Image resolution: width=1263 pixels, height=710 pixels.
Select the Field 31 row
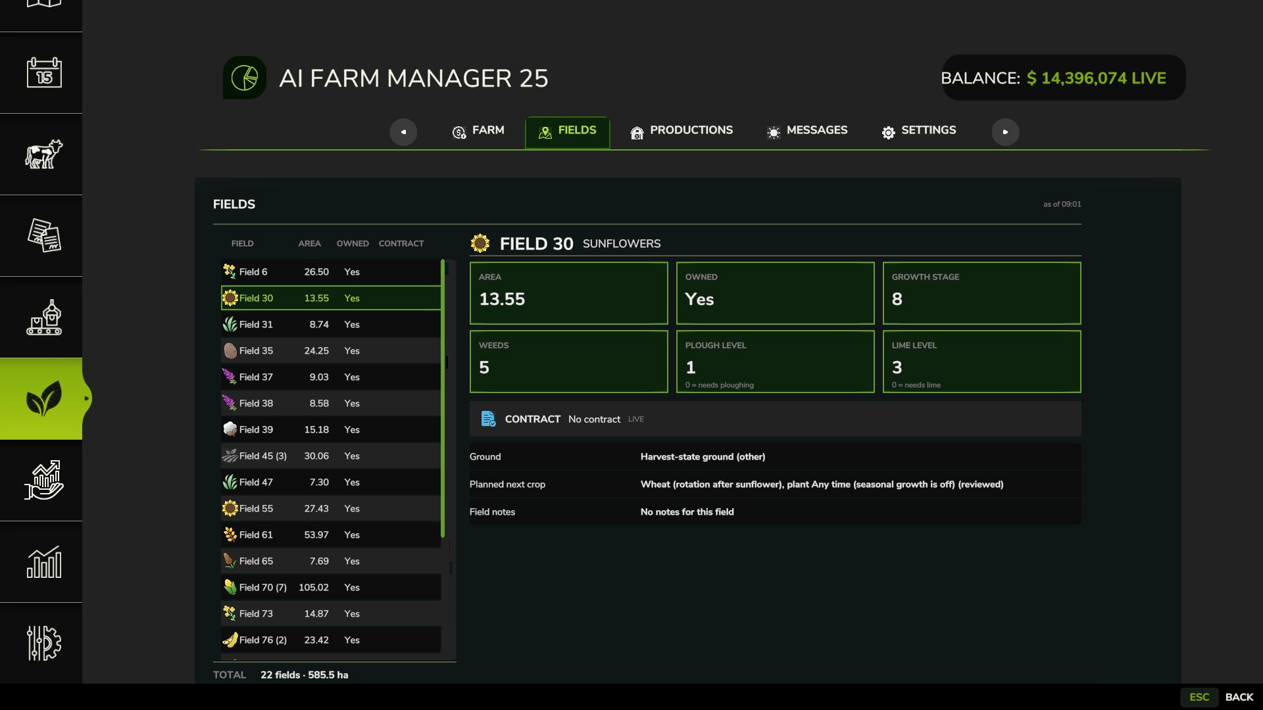click(x=331, y=324)
